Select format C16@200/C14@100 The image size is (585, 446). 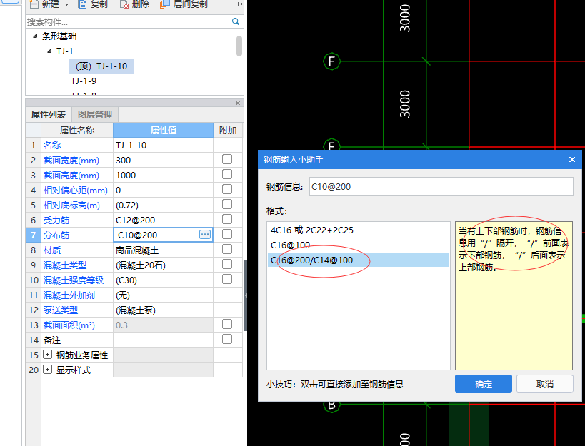tap(359, 260)
